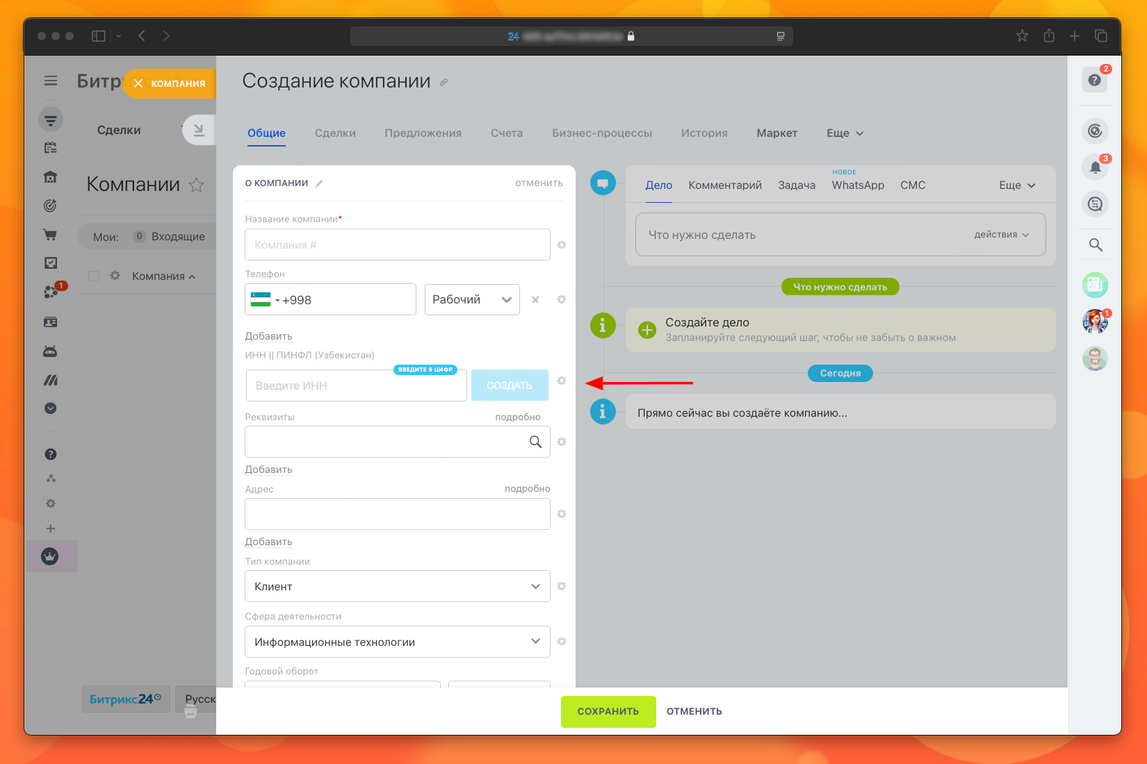Open the История tab
Screen dimensions: 1147x764
[704, 133]
